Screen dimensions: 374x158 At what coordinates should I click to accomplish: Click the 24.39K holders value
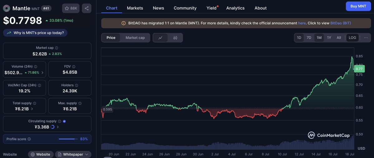click(70, 91)
